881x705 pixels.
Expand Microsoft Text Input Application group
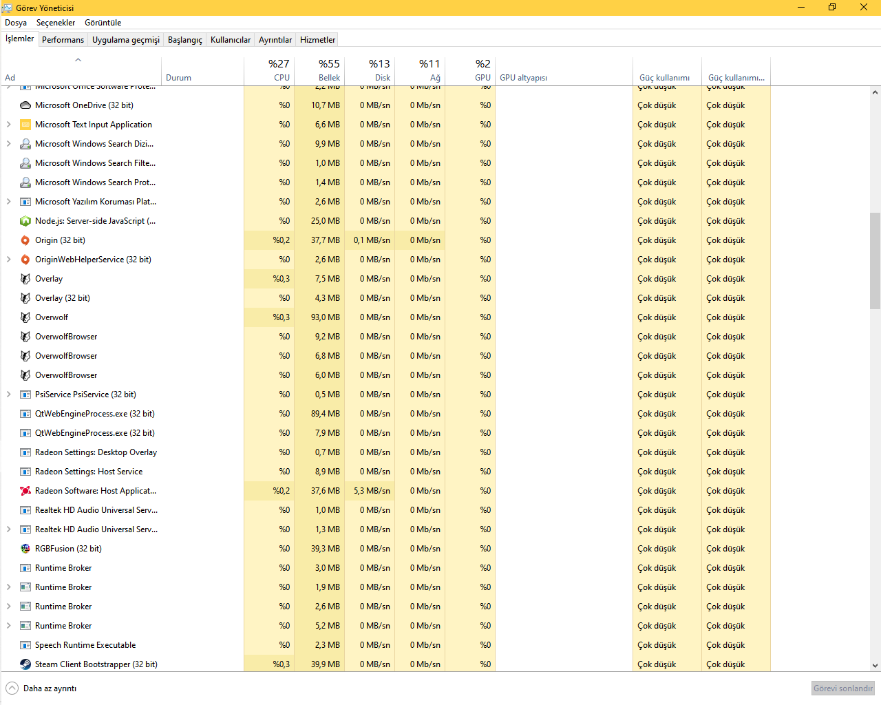[x=8, y=125]
